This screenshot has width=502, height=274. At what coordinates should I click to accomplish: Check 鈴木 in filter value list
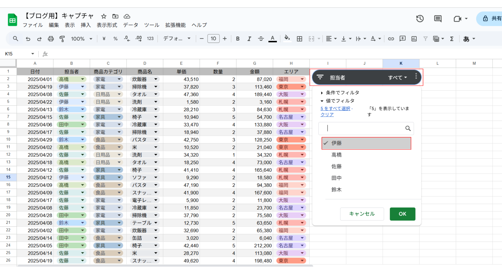coord(337,190)
